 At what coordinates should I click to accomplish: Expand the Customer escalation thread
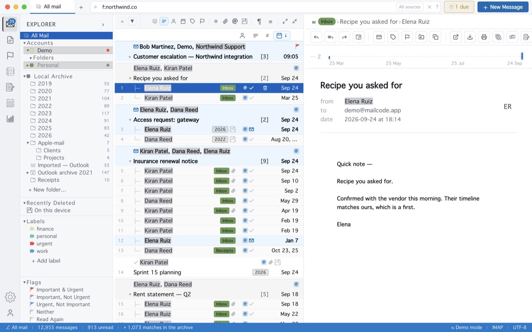(130, 57)
